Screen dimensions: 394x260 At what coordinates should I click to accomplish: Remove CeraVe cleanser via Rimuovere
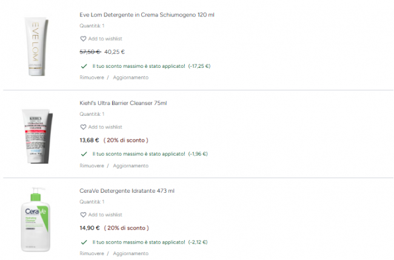pyautogui.click(x=92, y=253)
